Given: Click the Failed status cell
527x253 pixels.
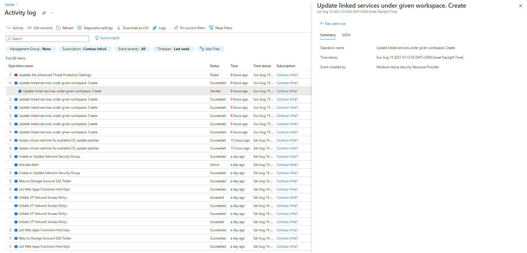Looking at the screenshot, I should [214, 75].
